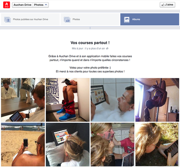Click the line Et merci à nos clients
The image size is (180, 167).
coord(90,72)
